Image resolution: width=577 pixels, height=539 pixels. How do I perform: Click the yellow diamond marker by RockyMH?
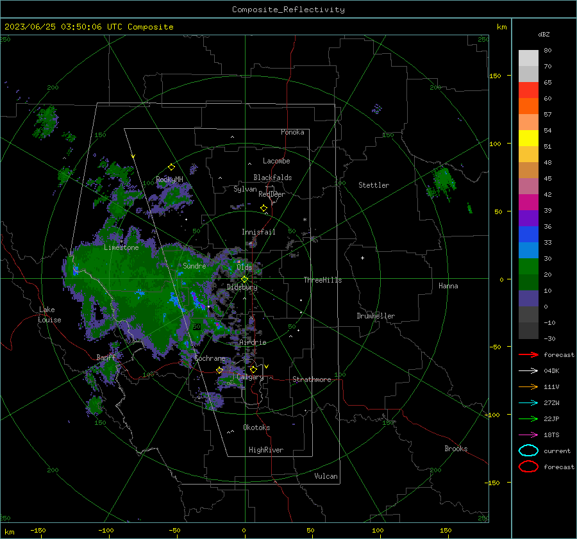[171, 167]
